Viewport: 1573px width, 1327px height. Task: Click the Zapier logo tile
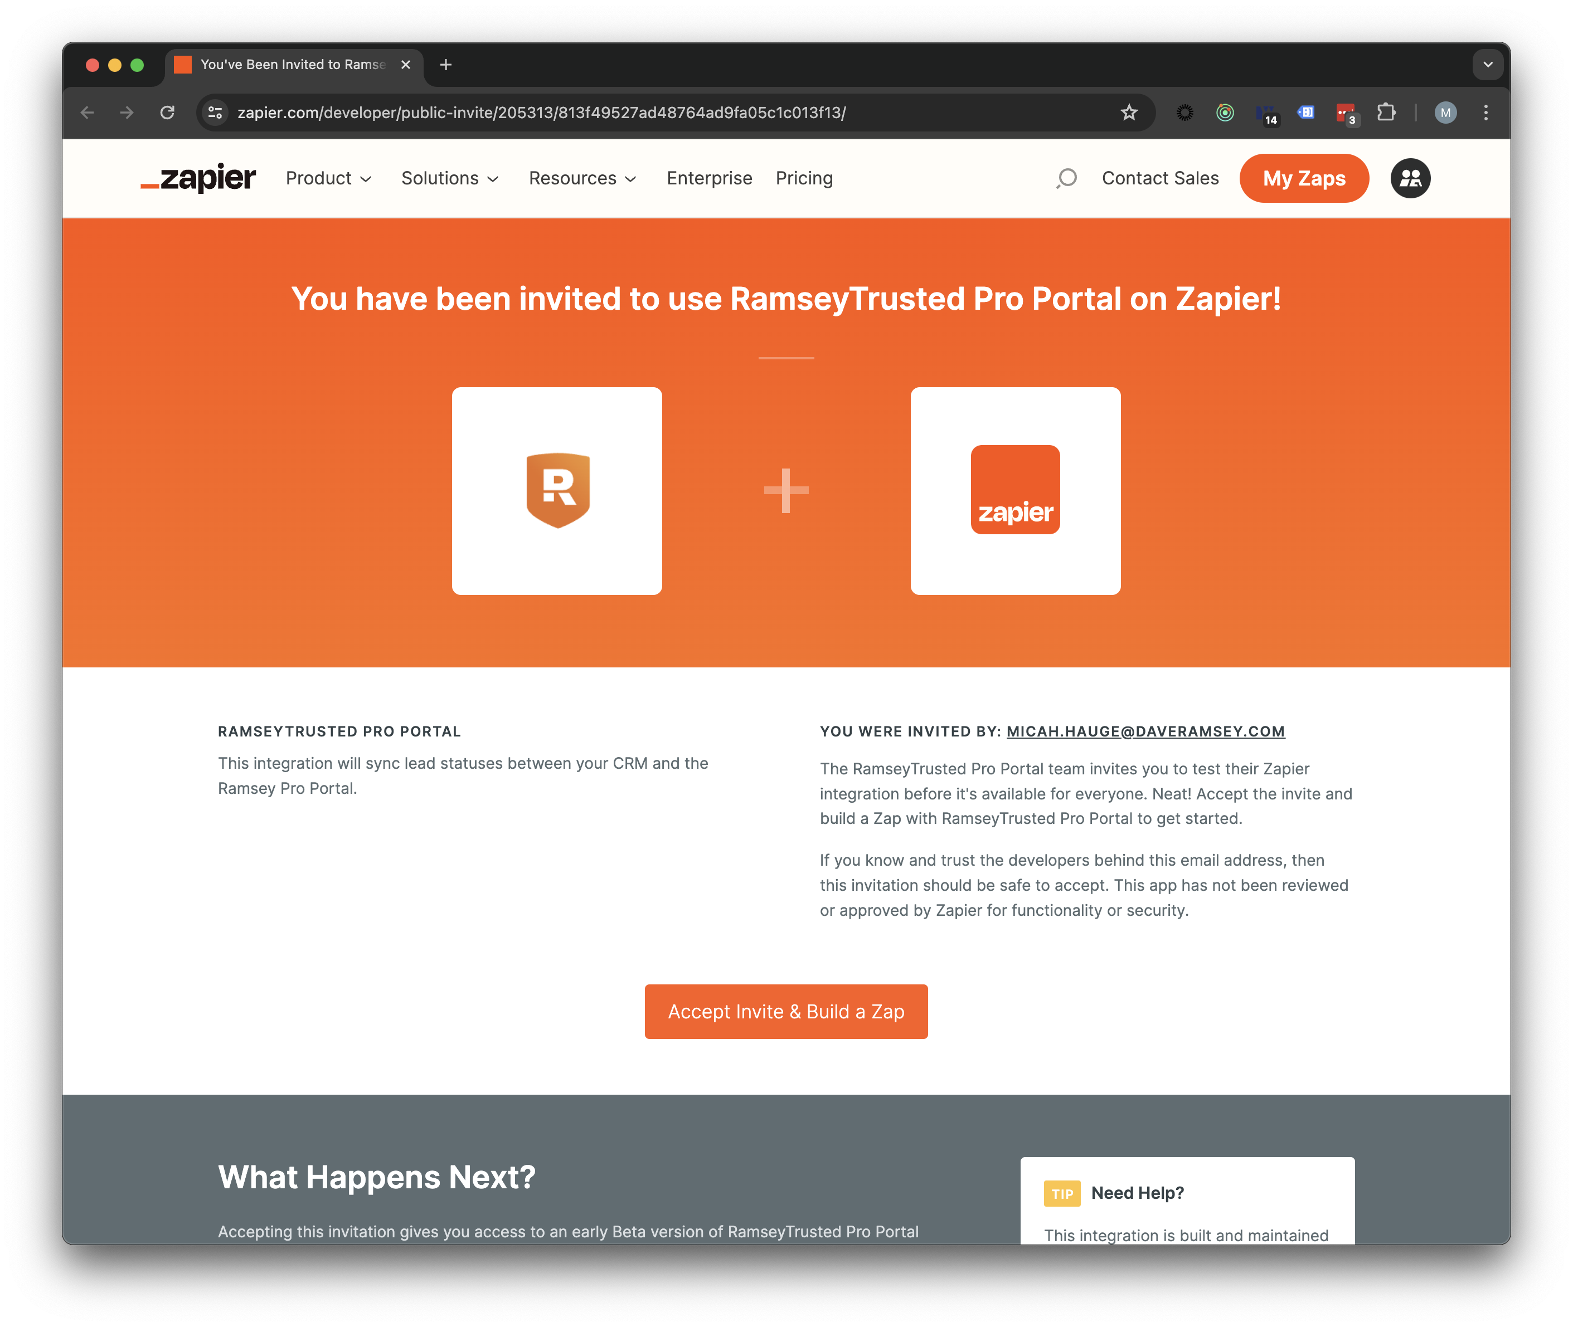(1015, 490)
